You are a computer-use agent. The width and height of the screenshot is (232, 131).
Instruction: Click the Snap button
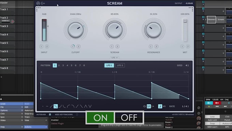pyautogui.click(x=212, y=123)
